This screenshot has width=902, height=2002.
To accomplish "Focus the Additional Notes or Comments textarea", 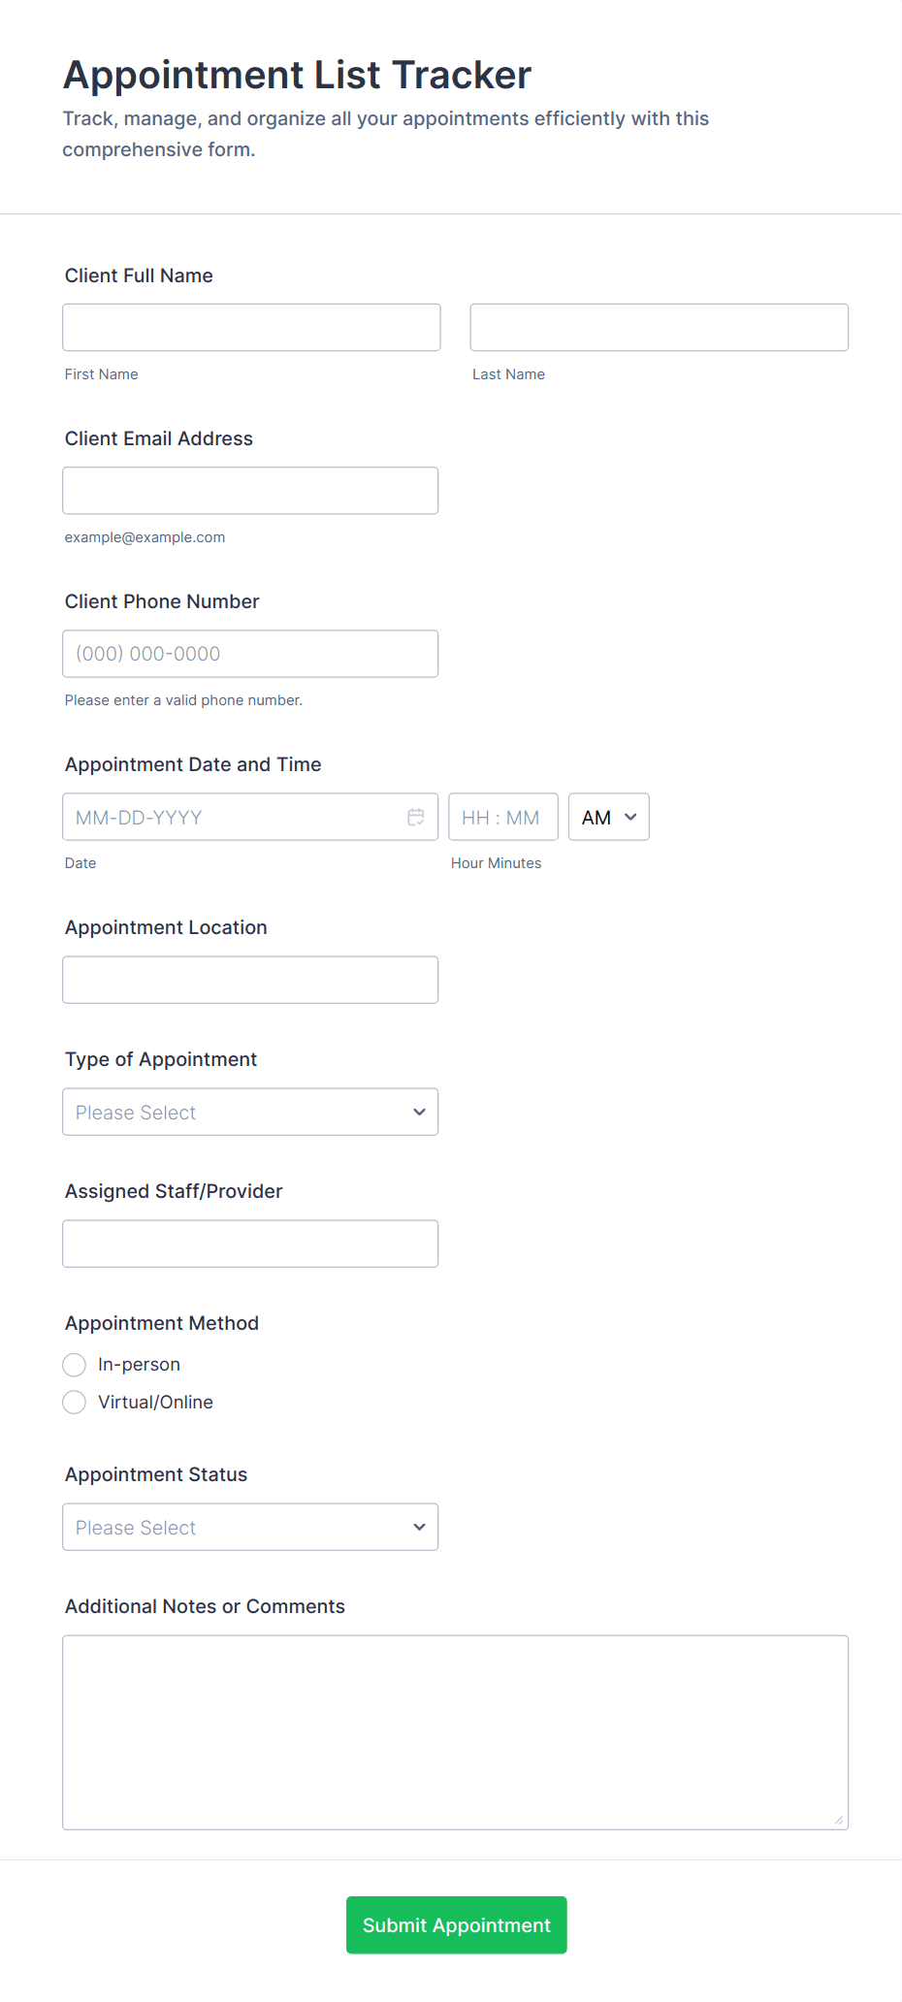I will tap(455, 1732).
